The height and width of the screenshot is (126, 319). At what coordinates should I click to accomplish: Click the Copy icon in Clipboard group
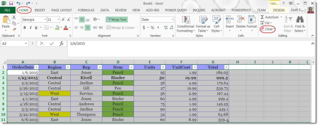coord(14,23)
